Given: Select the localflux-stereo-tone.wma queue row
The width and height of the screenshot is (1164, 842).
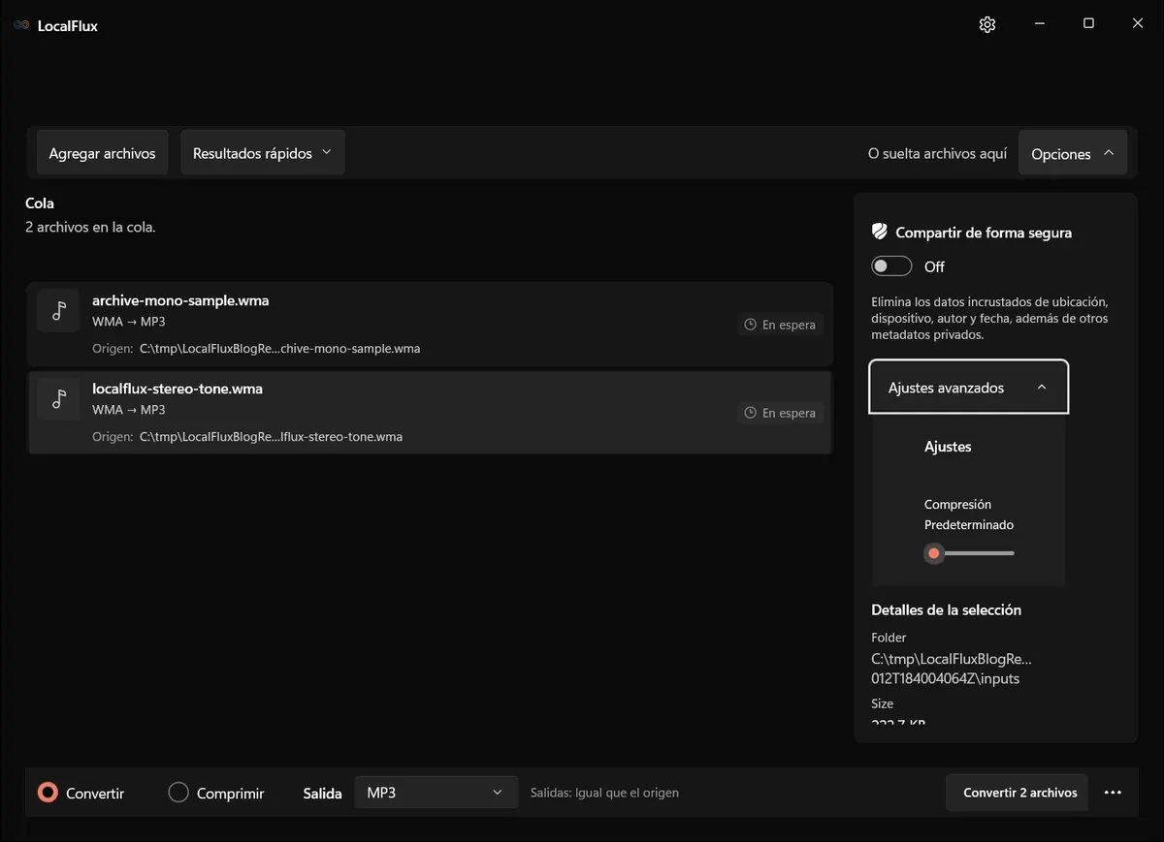Looking at the screenshot, I should point(430,413).
